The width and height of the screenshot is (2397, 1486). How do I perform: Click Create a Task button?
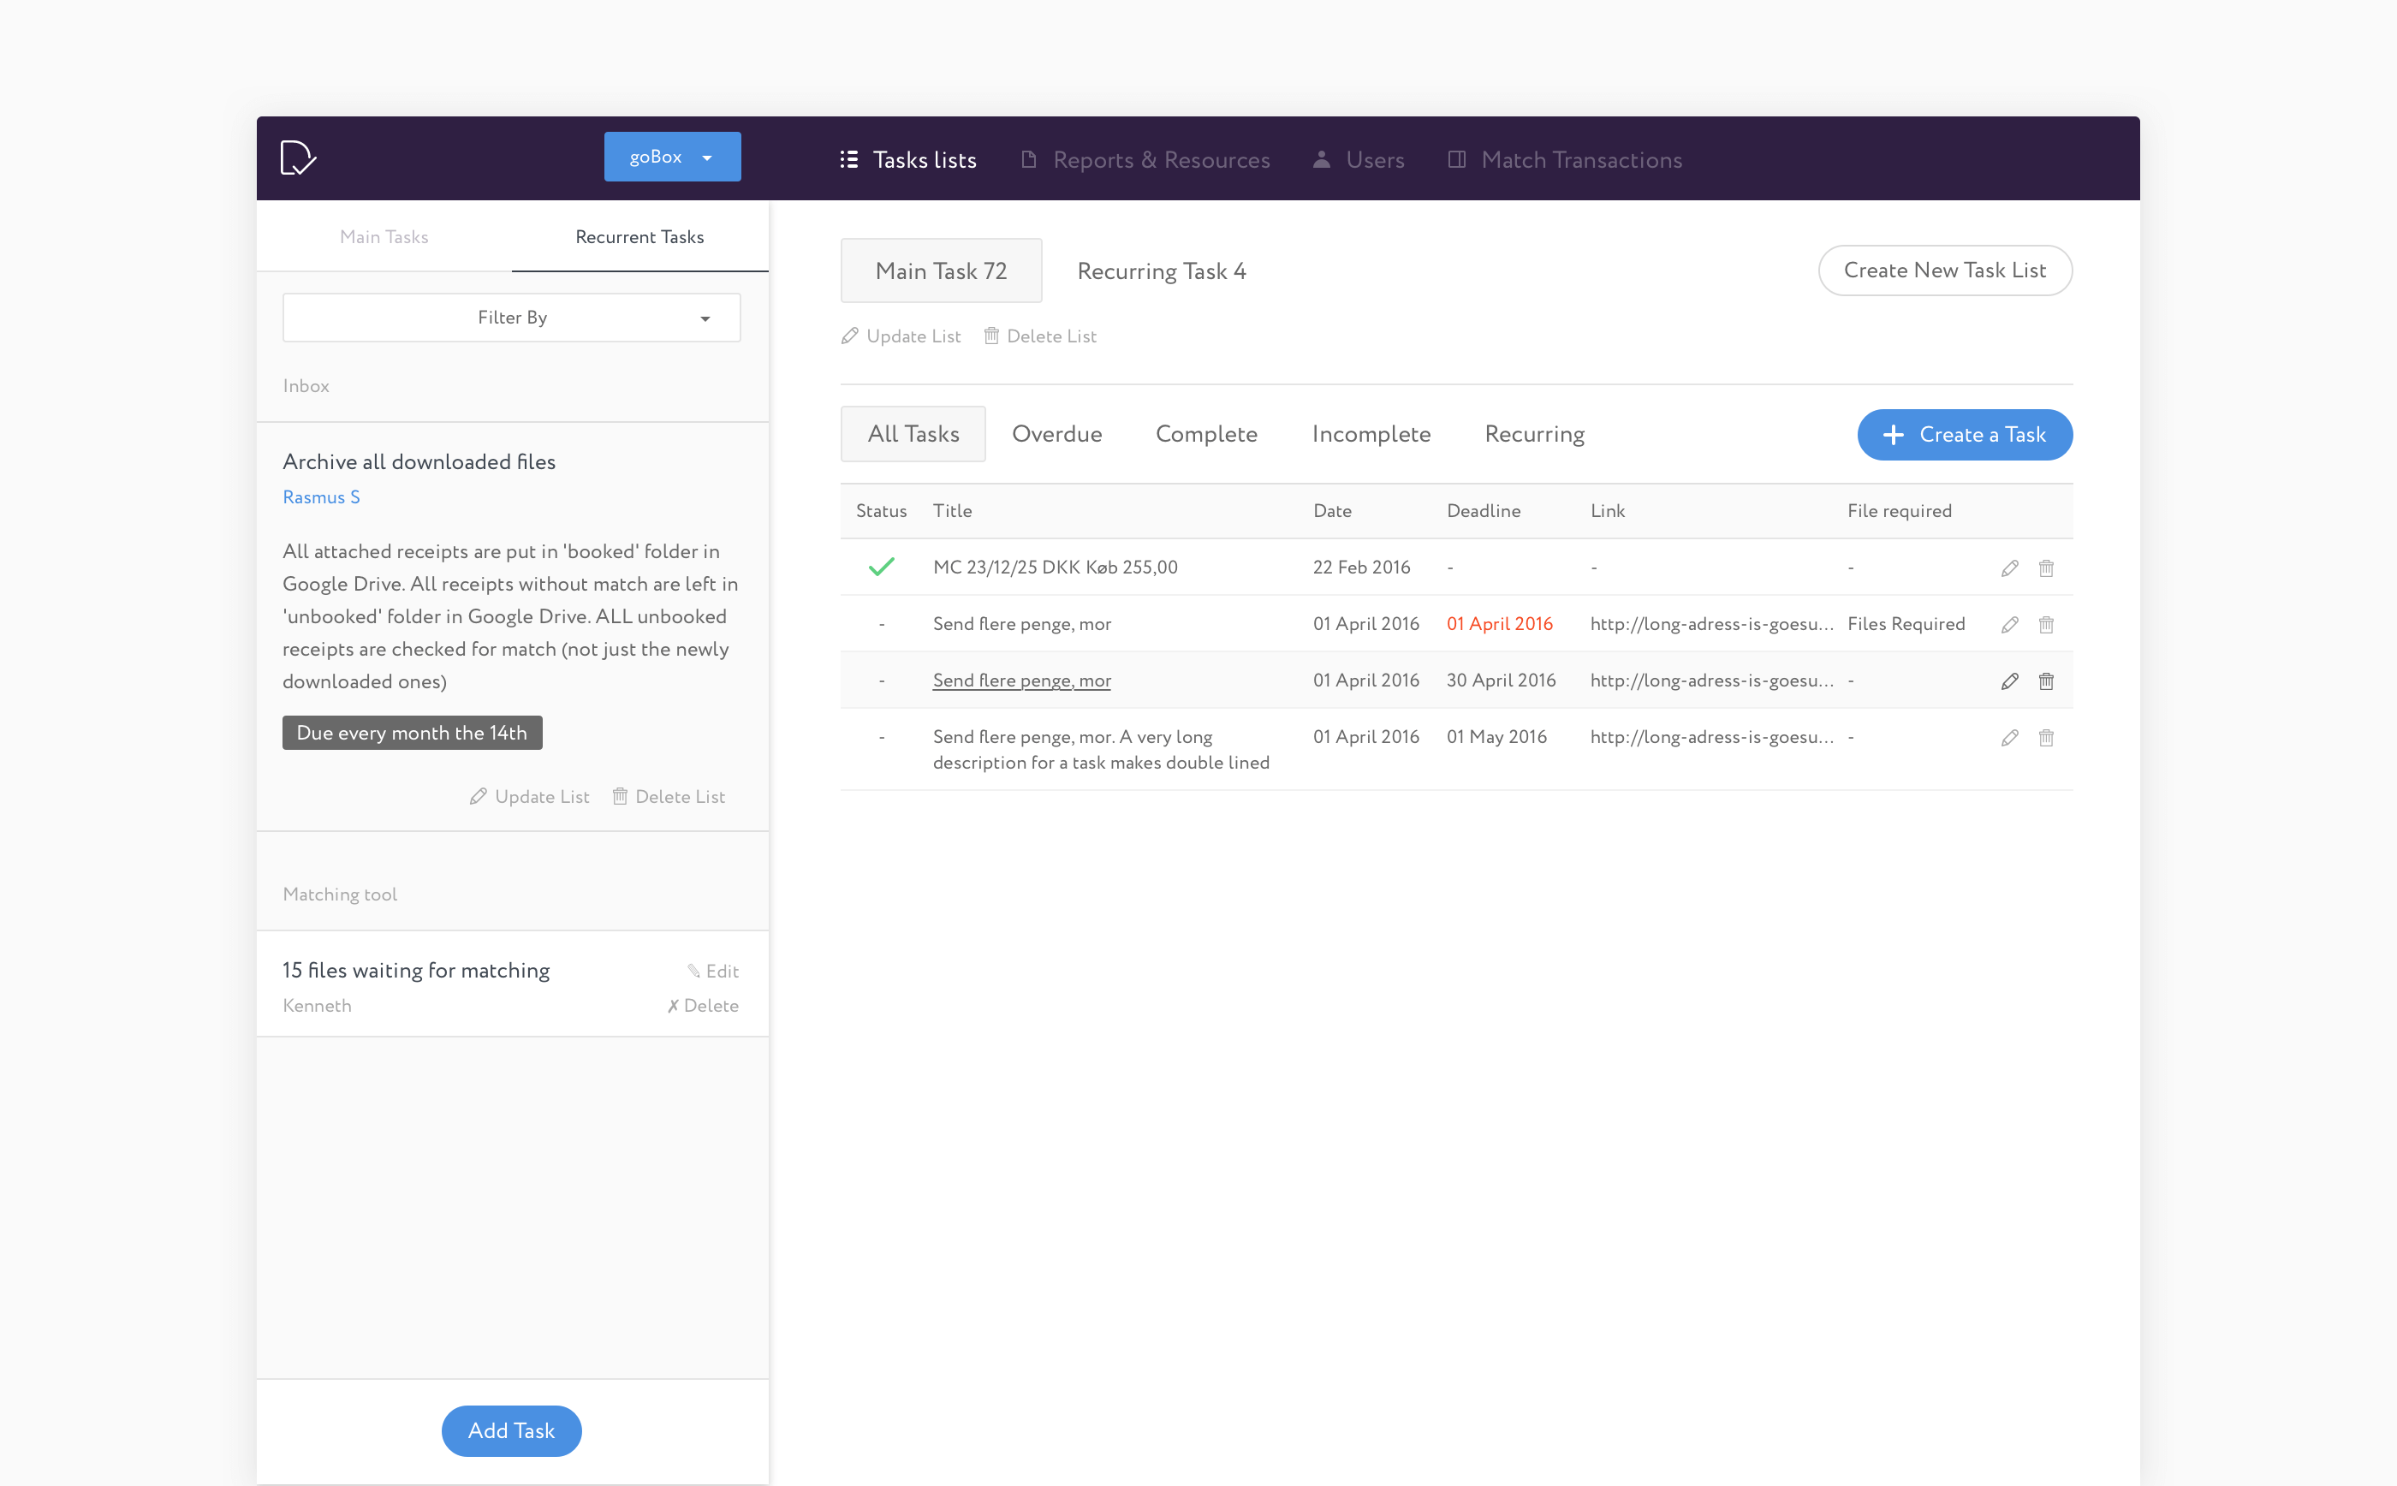(x=1964, y=434)
